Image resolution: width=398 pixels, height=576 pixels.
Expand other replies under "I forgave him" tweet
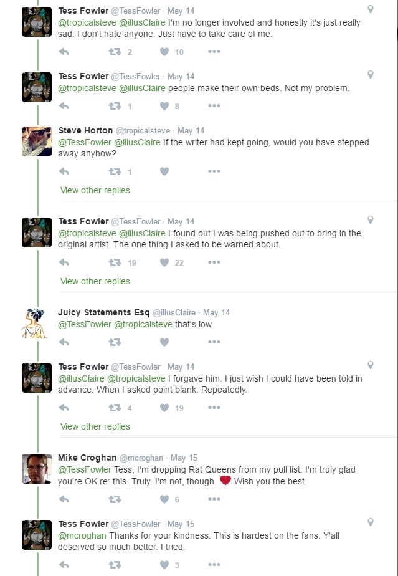(95, 426)
